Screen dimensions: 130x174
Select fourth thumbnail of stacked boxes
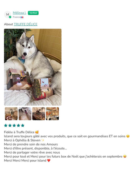pyautogui.click(x=52, y=113)
